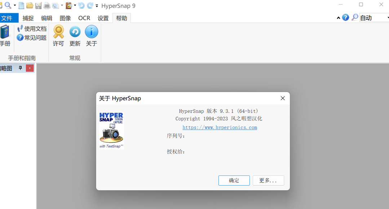
Task: Click the clipboard paste icon
Action: (69, 5)
